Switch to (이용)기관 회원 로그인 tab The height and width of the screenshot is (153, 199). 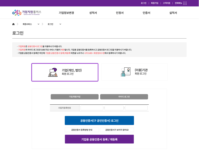pos(134,72)
